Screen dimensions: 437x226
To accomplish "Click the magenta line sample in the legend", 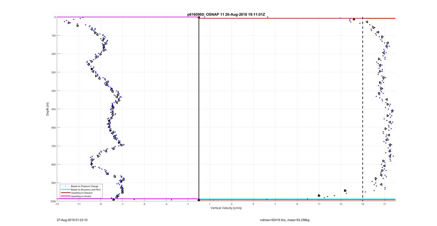I will click(66, 196).
